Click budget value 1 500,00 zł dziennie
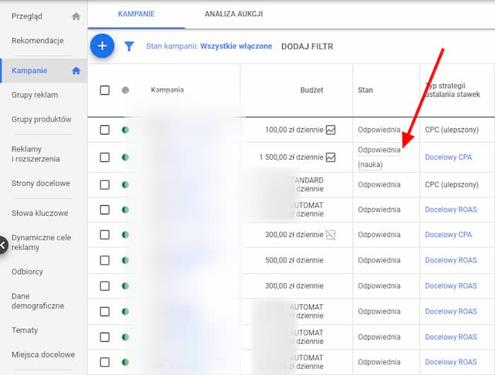 point(291,157)
